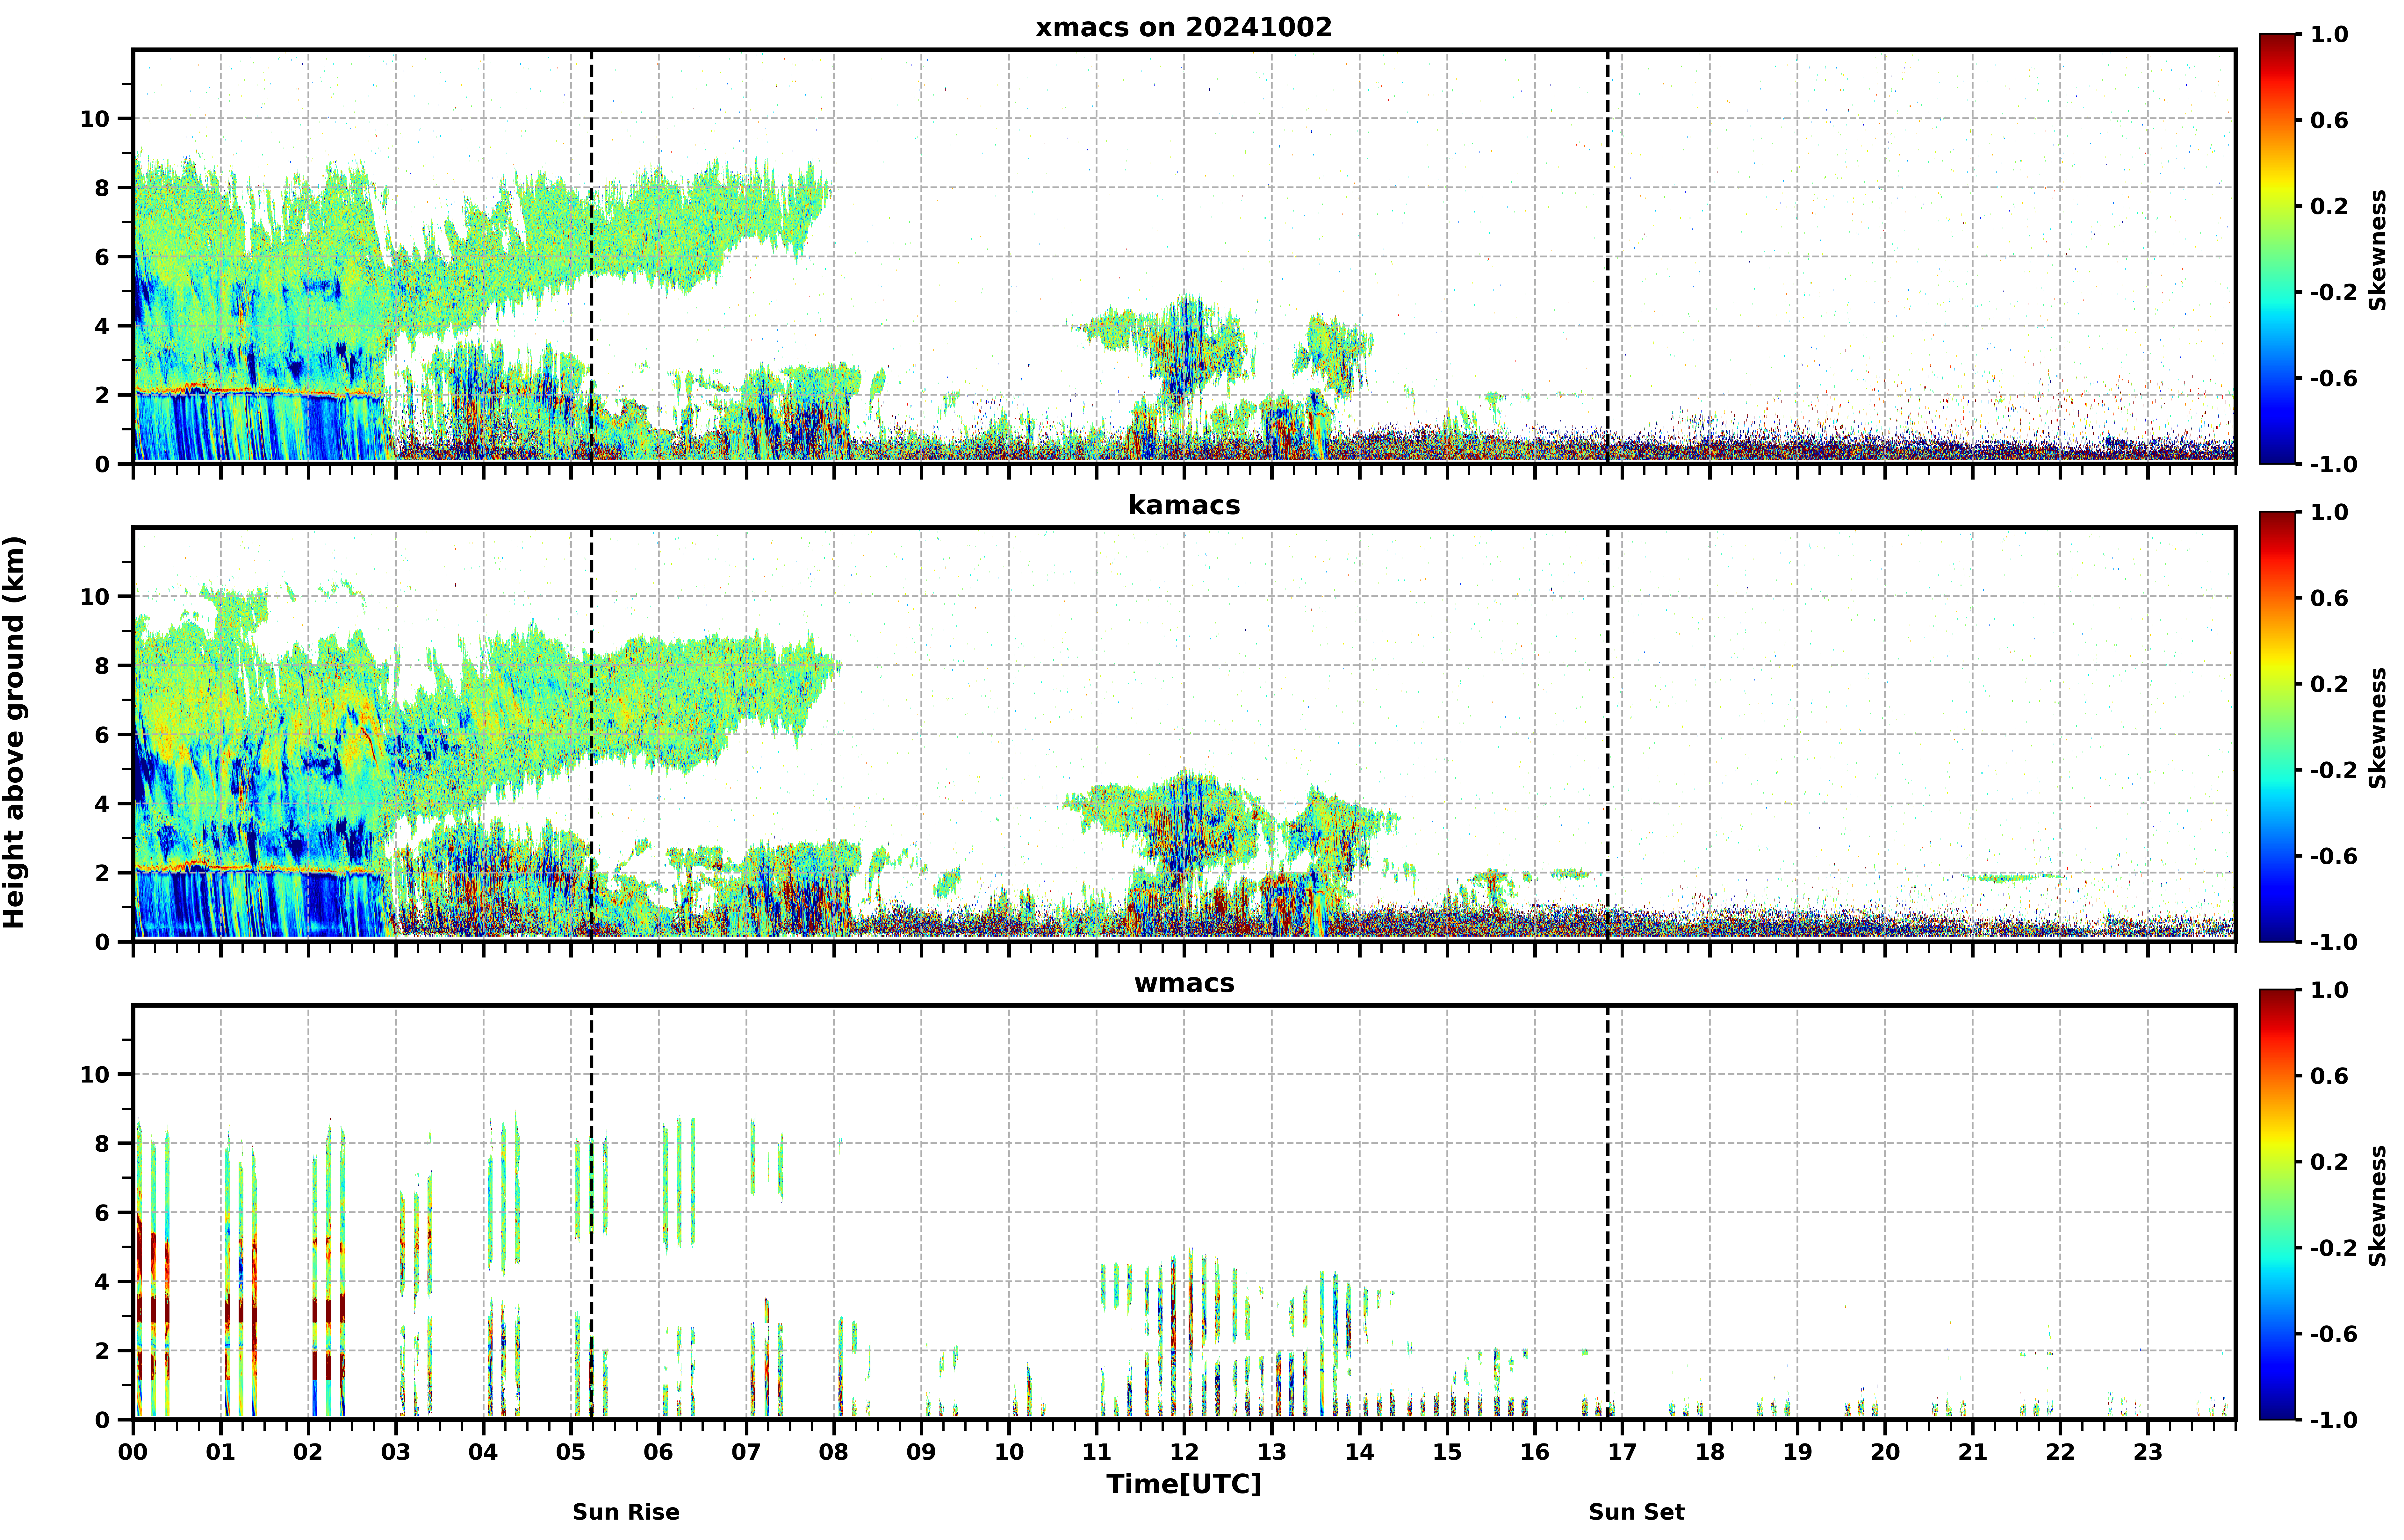2404x1540 pixels.
Task: Click the wmacs colorbar '0.2' value
Action: point(2329,1162)
